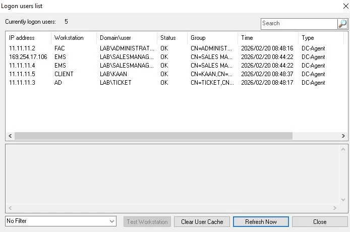Click the AD workstation cell

coord(58,83)
